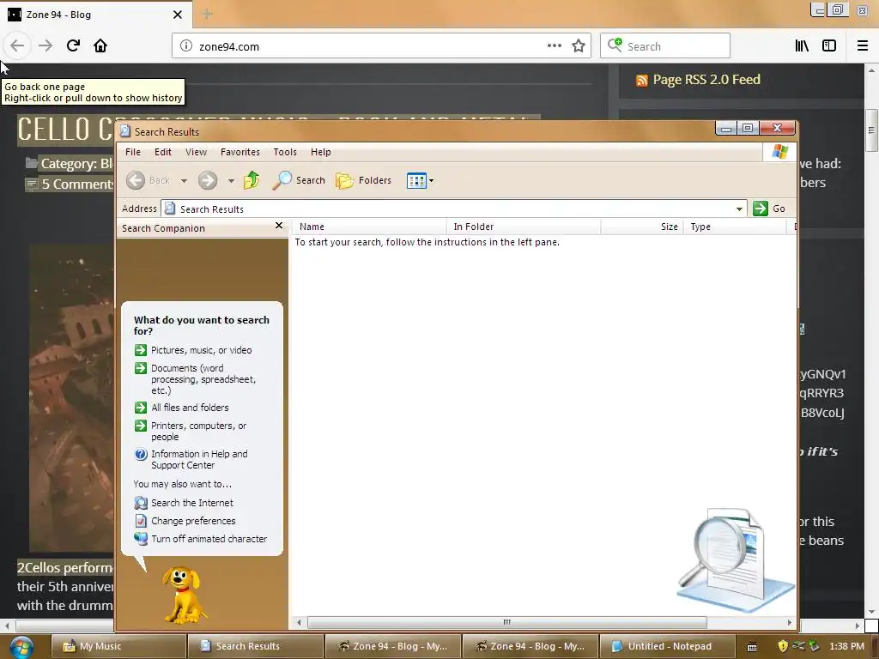The height and width of the screenshot is (659, 879).
Task: Close the Search Companion pane
Action: coord(279,226)
